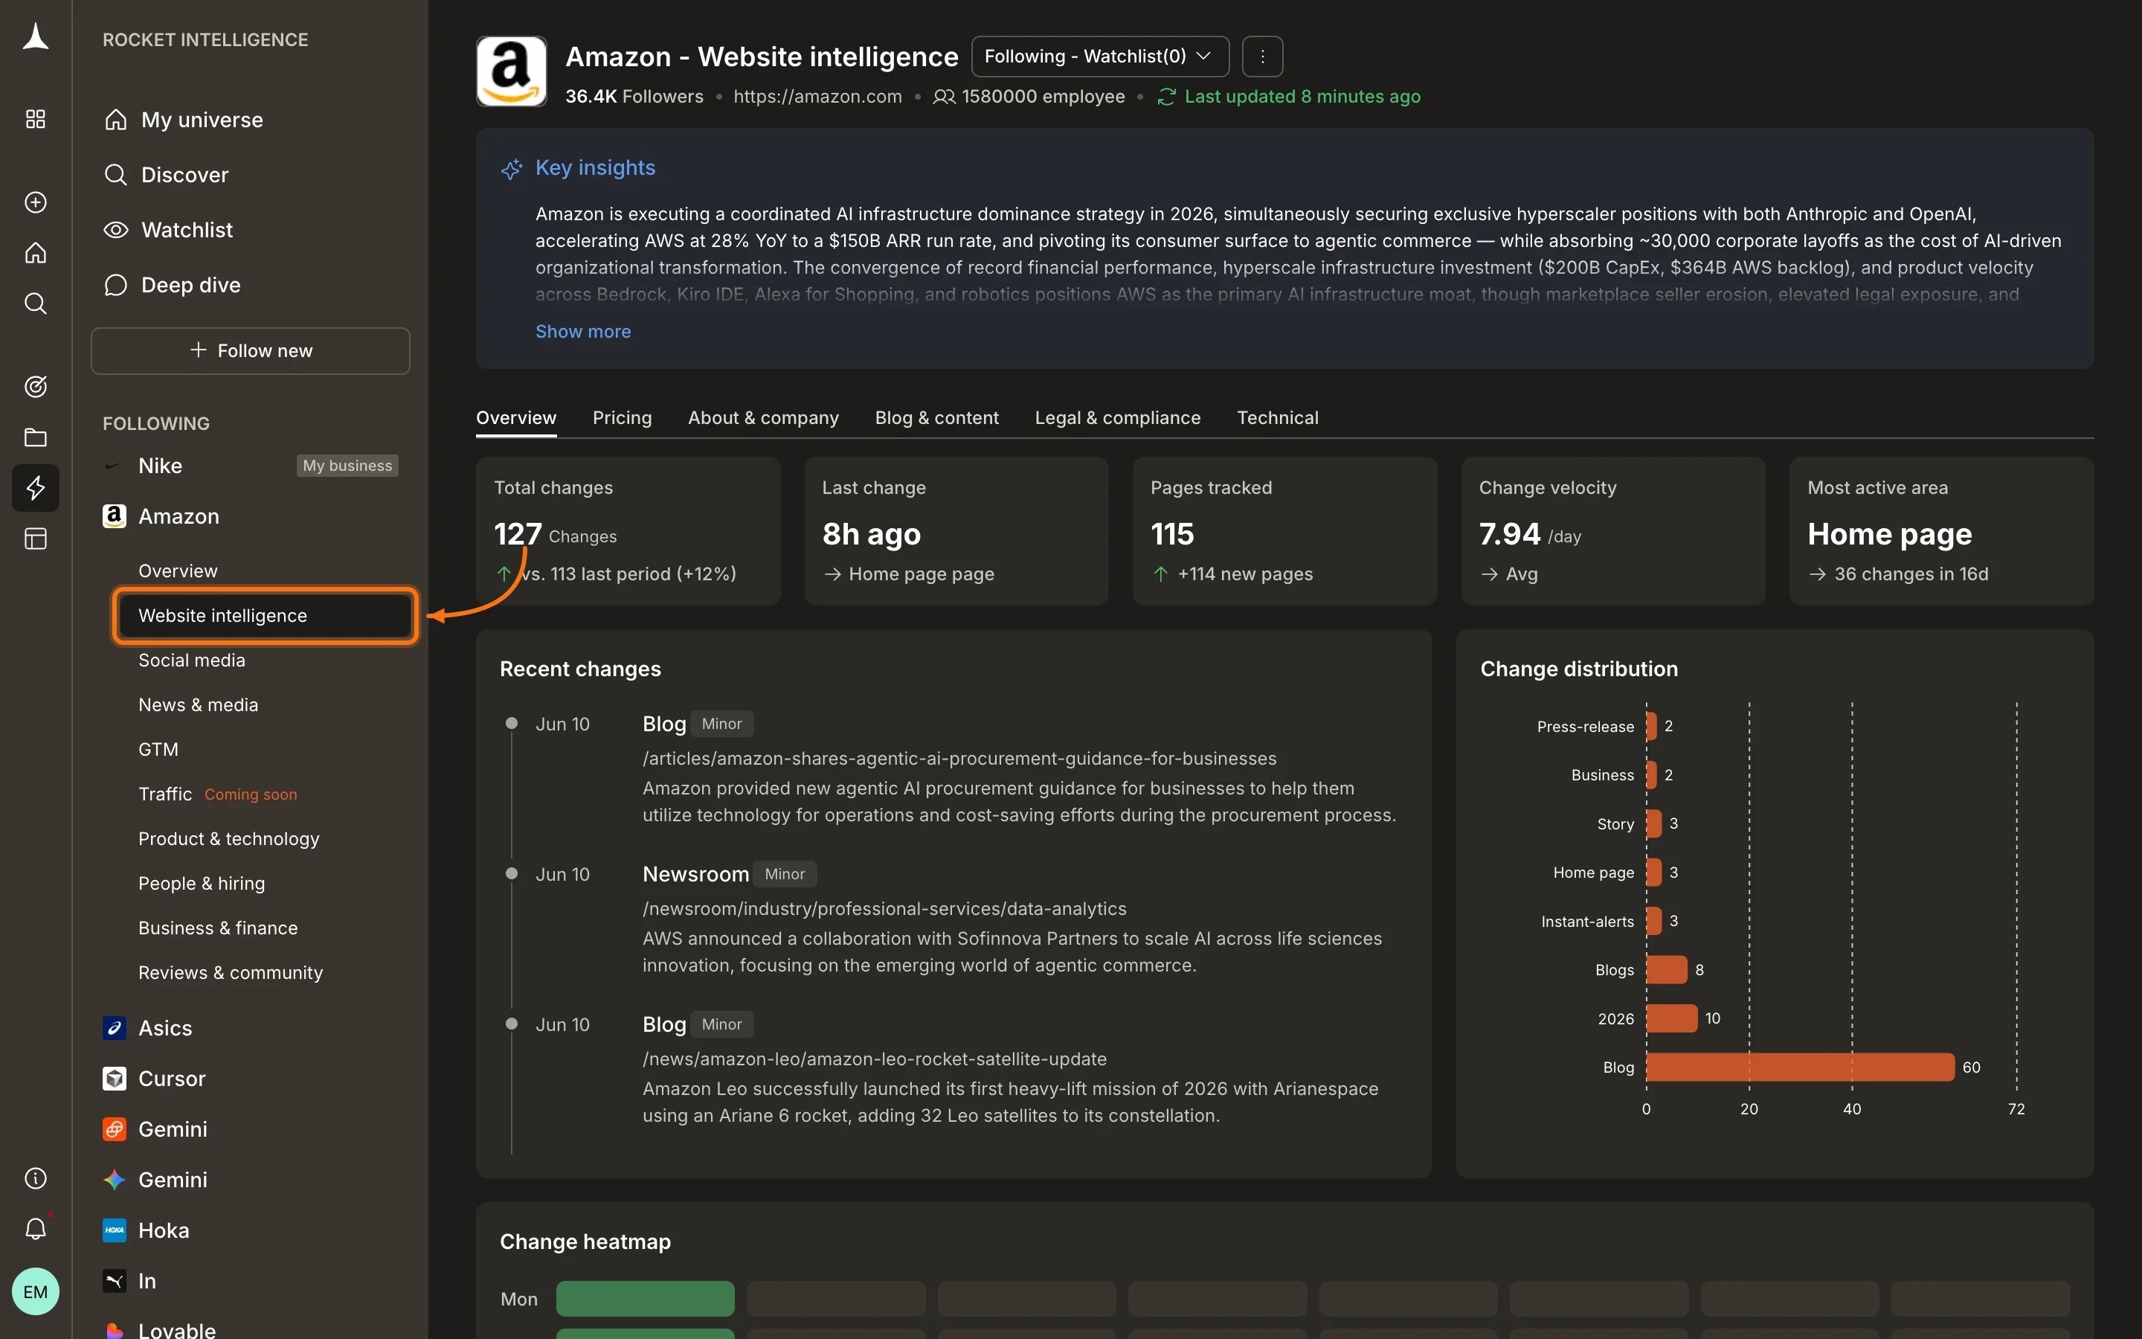Click the Change velocity card

1612,531
